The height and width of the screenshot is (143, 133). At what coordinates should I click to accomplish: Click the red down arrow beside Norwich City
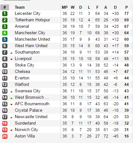click(x=11, y=130)
